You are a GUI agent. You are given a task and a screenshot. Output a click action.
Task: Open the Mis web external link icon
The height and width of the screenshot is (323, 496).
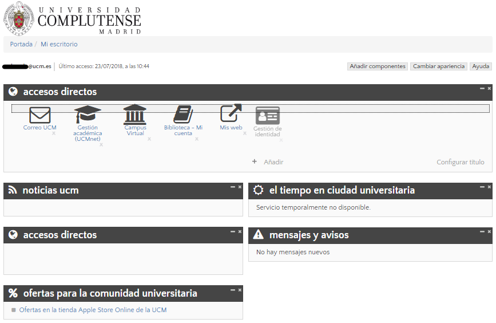click(231, 113)
